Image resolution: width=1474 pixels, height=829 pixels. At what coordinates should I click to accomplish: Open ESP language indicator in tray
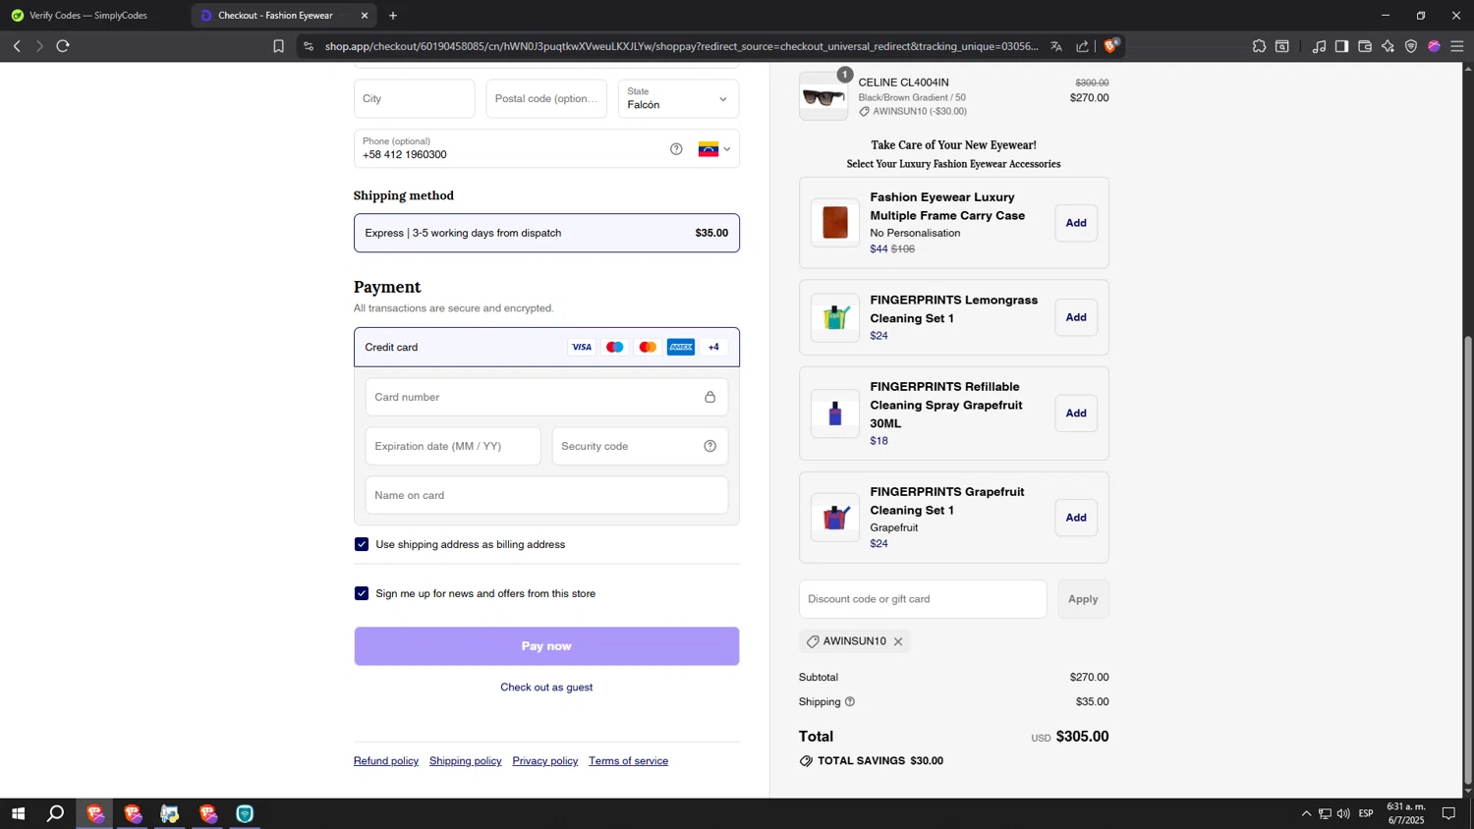tap(1366, 813)
